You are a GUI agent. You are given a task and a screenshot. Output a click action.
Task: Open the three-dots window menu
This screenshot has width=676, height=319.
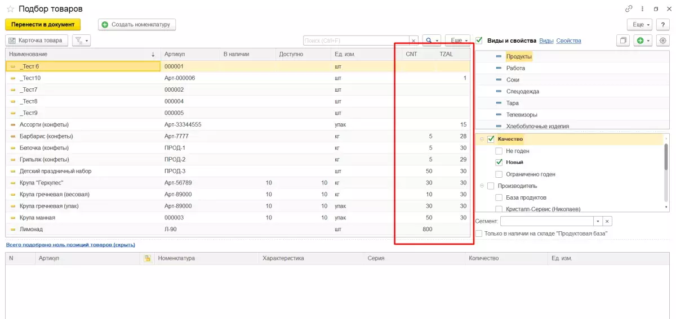click(x=643, y=9)
